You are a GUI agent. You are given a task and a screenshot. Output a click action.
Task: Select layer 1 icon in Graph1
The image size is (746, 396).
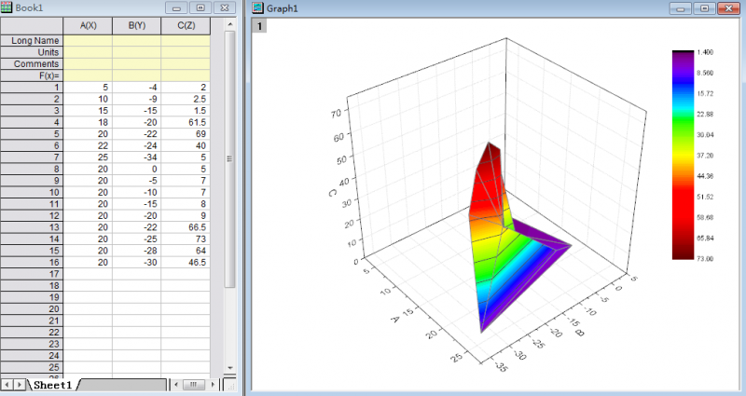coord(259,26)
